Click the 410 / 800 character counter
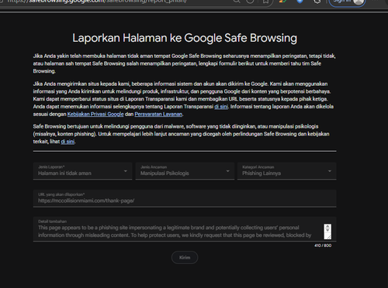 (x=323, y=245)
